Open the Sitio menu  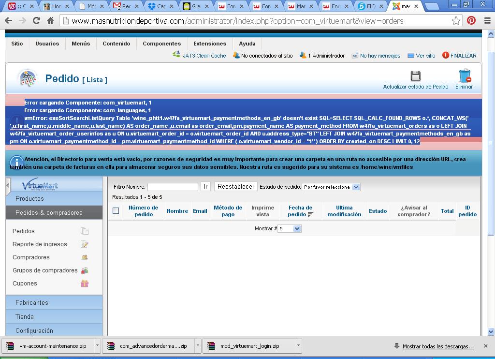click(17, 44)
